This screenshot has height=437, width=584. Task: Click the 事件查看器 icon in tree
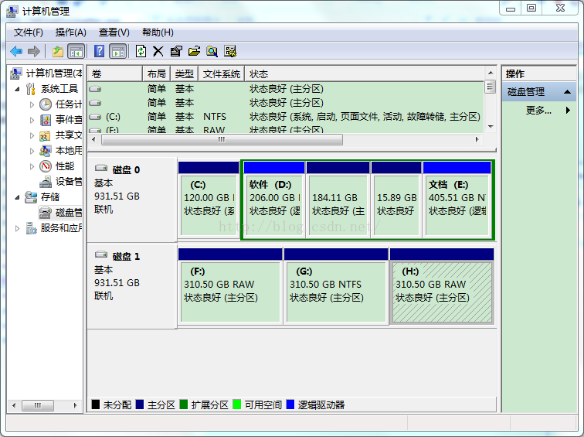pos(46,120)
